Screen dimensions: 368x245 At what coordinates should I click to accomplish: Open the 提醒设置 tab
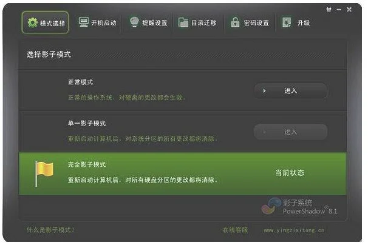click(155, 23)
